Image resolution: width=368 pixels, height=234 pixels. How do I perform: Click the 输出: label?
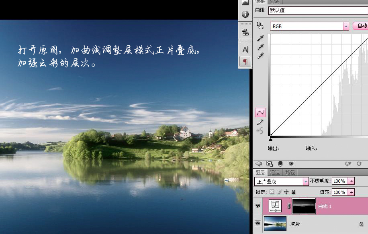(x=273, y=148)
